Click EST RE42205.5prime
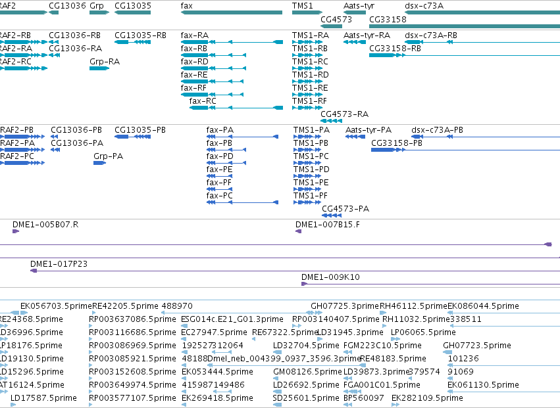This screenshot has width=560, height=408. (125, 306)
